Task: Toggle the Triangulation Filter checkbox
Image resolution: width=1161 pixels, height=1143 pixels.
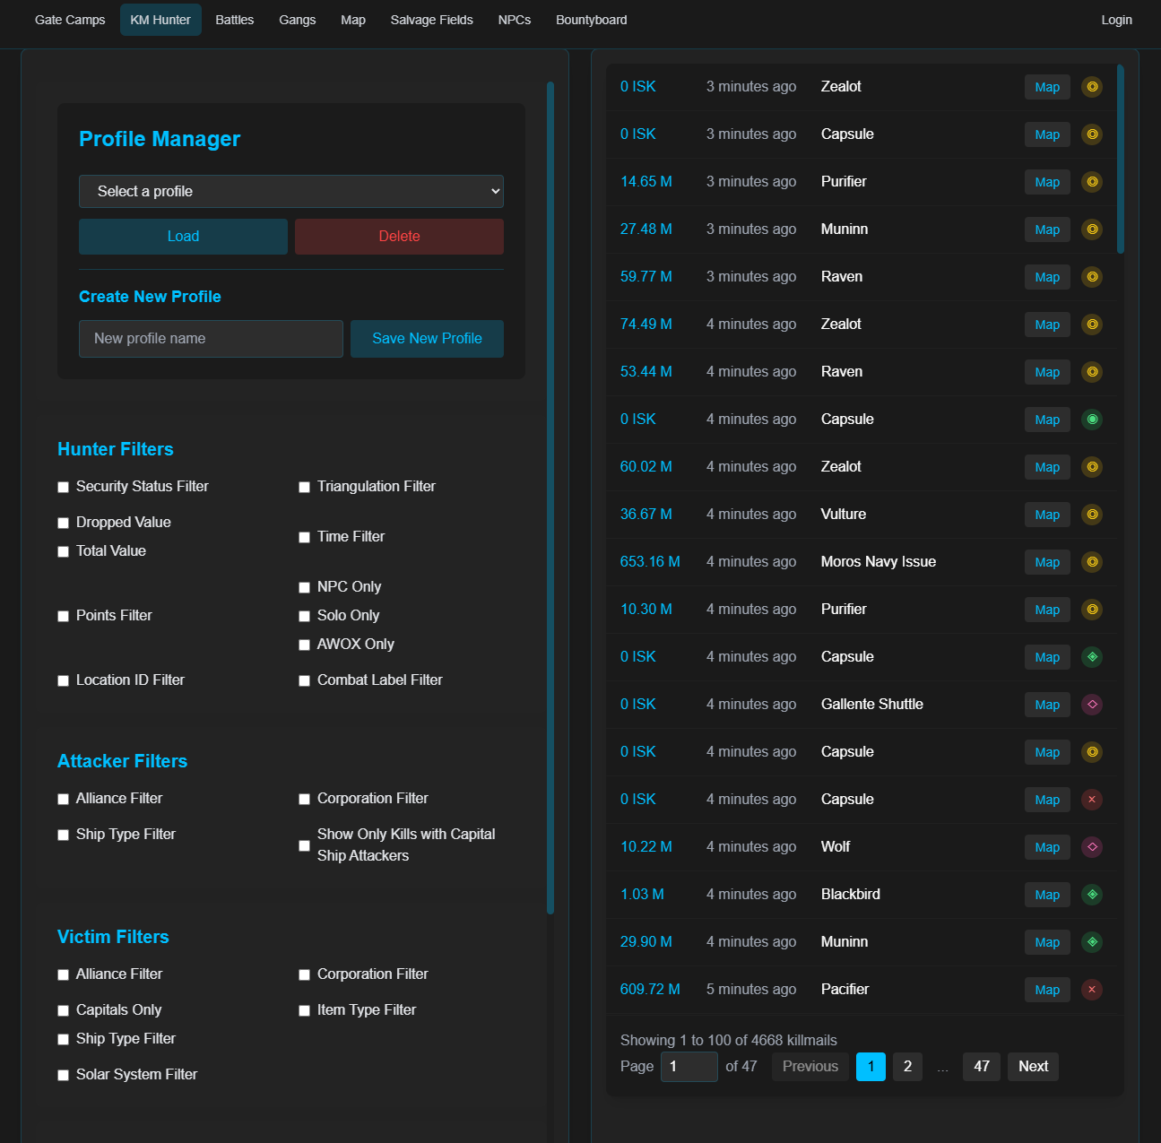Action: coord(305,487)
